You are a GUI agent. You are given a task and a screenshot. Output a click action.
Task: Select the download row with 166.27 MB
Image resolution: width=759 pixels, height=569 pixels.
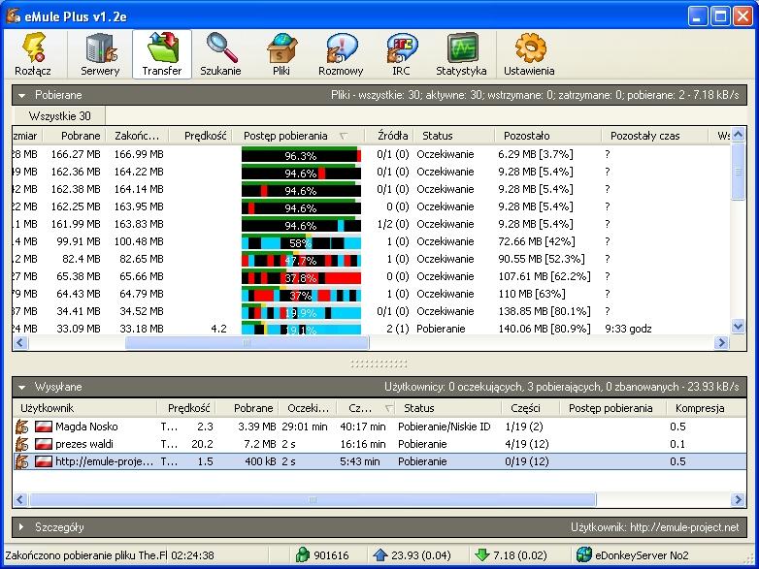tap(372, 154)
